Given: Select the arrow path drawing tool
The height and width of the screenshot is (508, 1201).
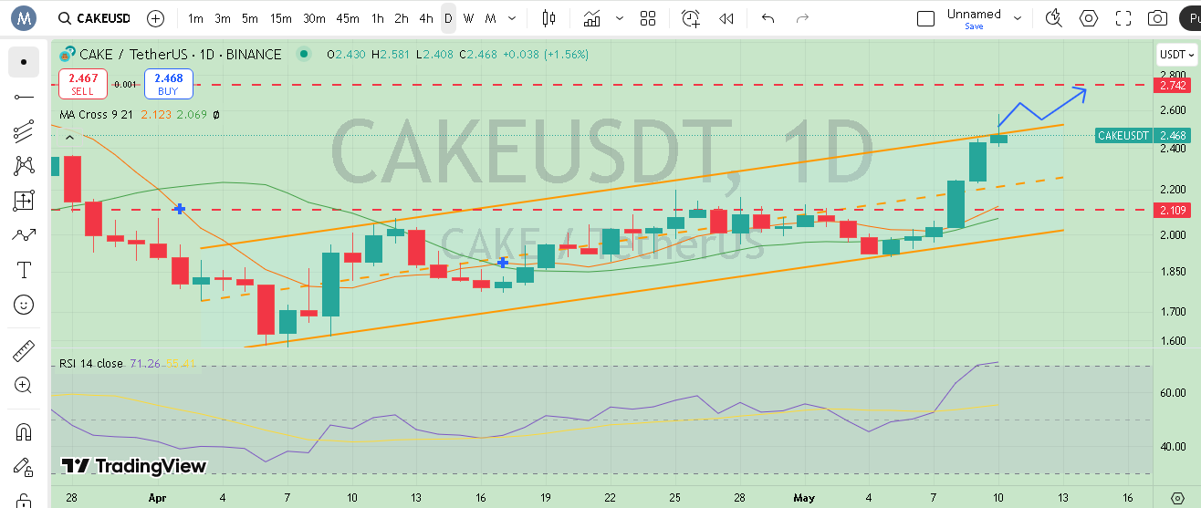Looking at the screenshot, I should click(24, 235).
